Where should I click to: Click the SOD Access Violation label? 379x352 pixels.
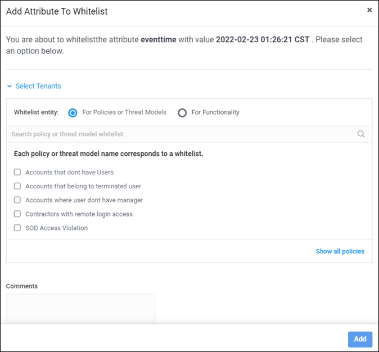[57, 228]
